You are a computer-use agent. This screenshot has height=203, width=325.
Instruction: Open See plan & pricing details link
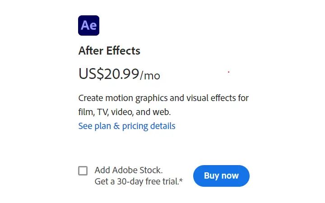[x=127, y=126]
